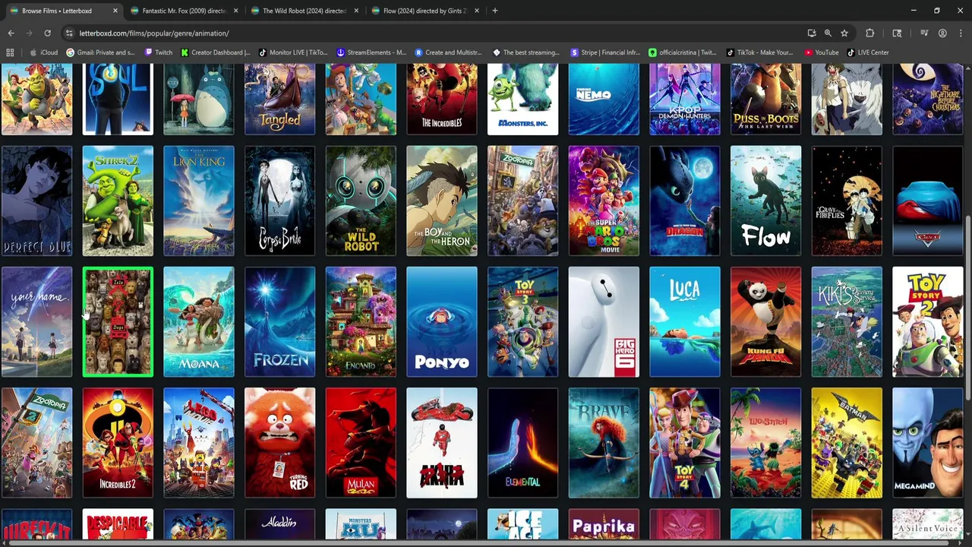Open Chrome's three-dot menu
Screen dimensions: 972x547
pyautogui.click(x=961, y=33)
